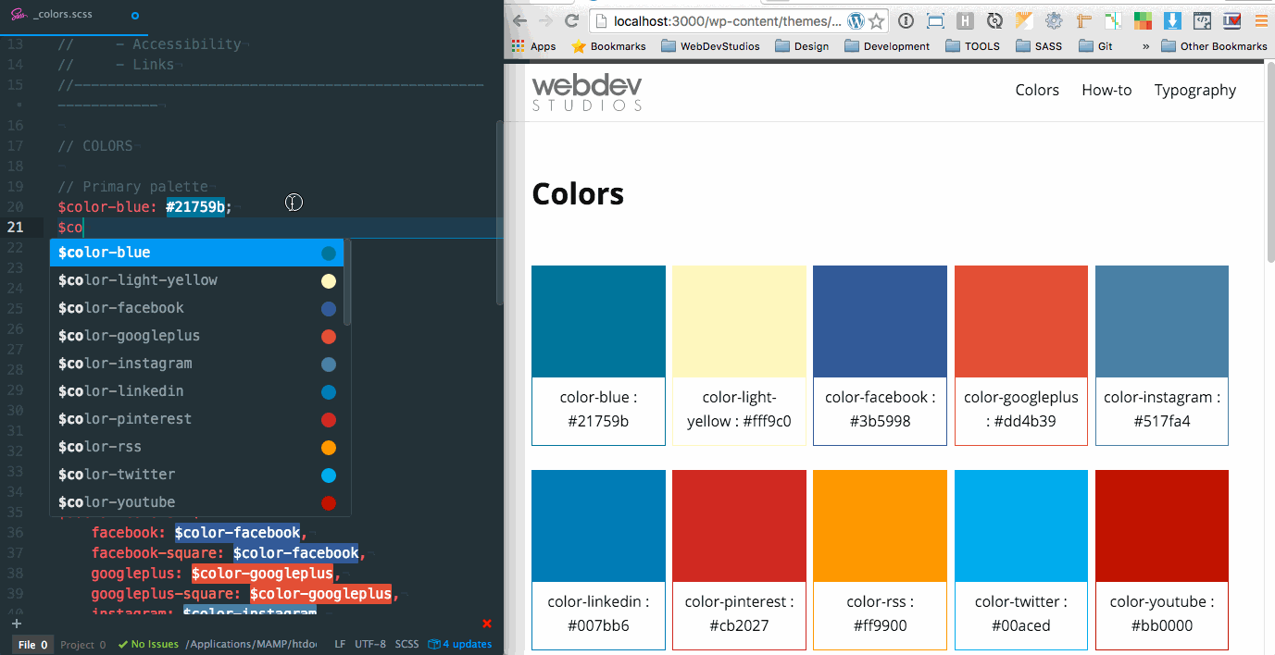Viewport: 1275px width, 655px height.
Task: Go back in the browser
Action: pyautogui.click(x=519, y=20)
